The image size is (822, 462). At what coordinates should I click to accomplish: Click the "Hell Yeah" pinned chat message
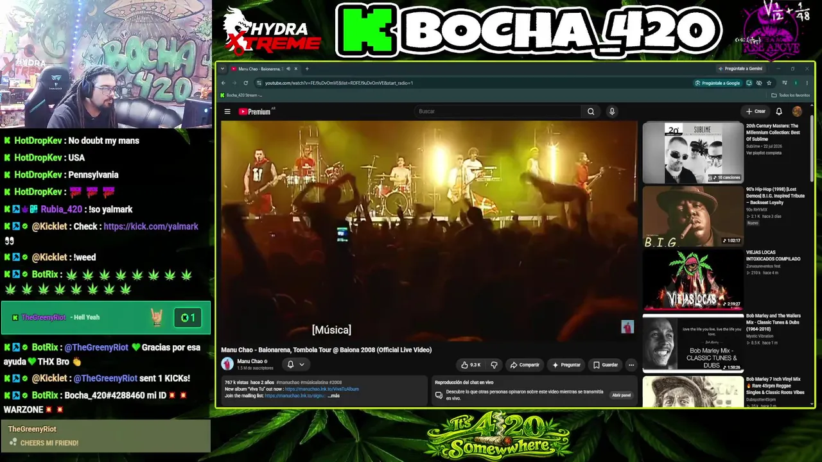point(106,318)
